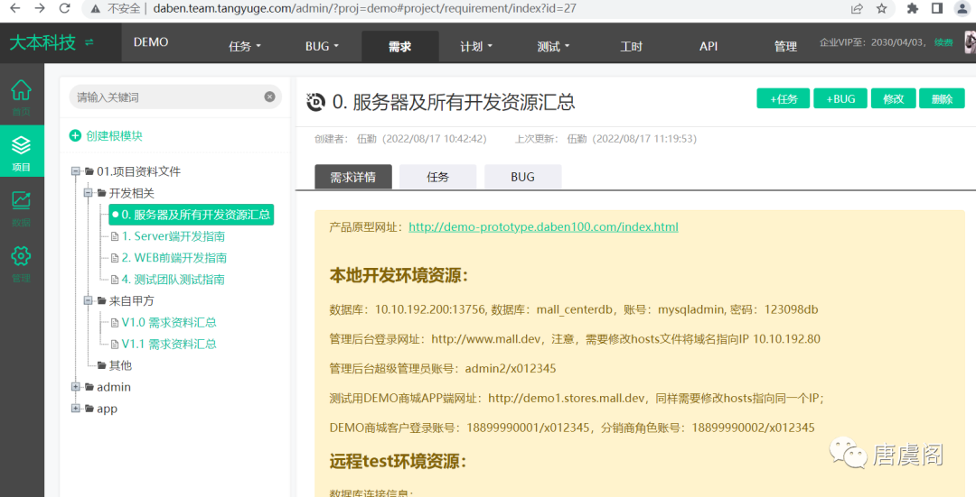Select the 其他 folder in the tree

click(x=120, y=365)
